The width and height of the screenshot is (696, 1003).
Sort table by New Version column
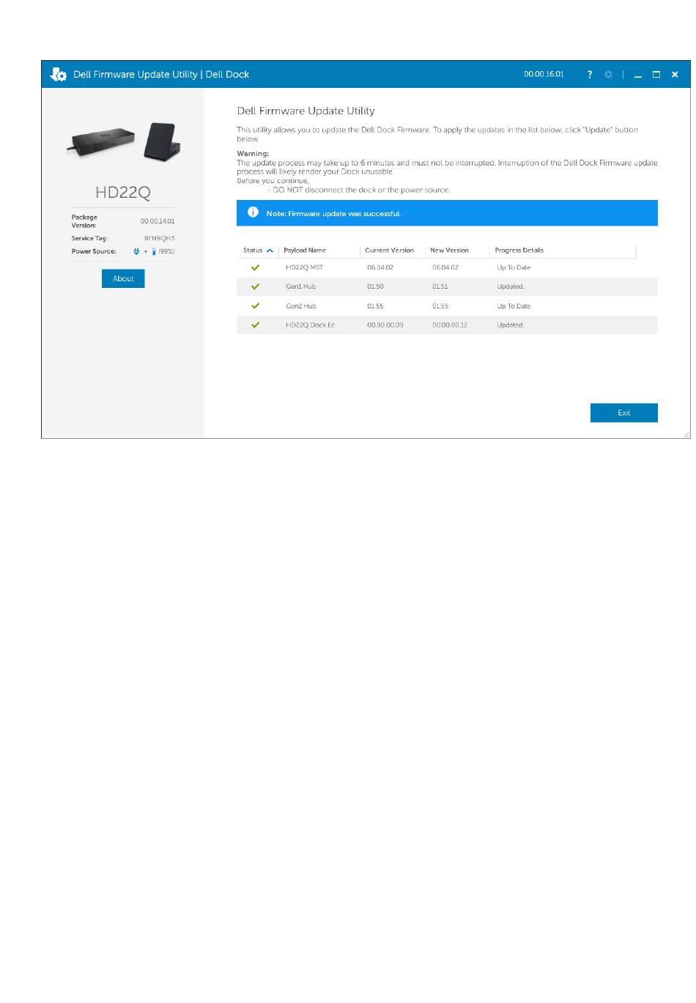tap(449, 251)
